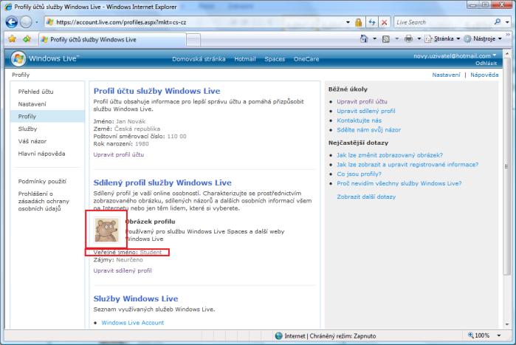The width and height of the screenshot is (516, 345).
Task: Open Favorites Center star icon
Action: tap(12, 39)
